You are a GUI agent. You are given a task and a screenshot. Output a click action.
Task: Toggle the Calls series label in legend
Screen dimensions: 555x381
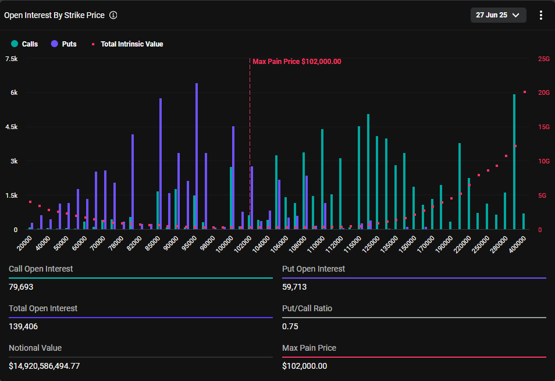click(30, 44)
